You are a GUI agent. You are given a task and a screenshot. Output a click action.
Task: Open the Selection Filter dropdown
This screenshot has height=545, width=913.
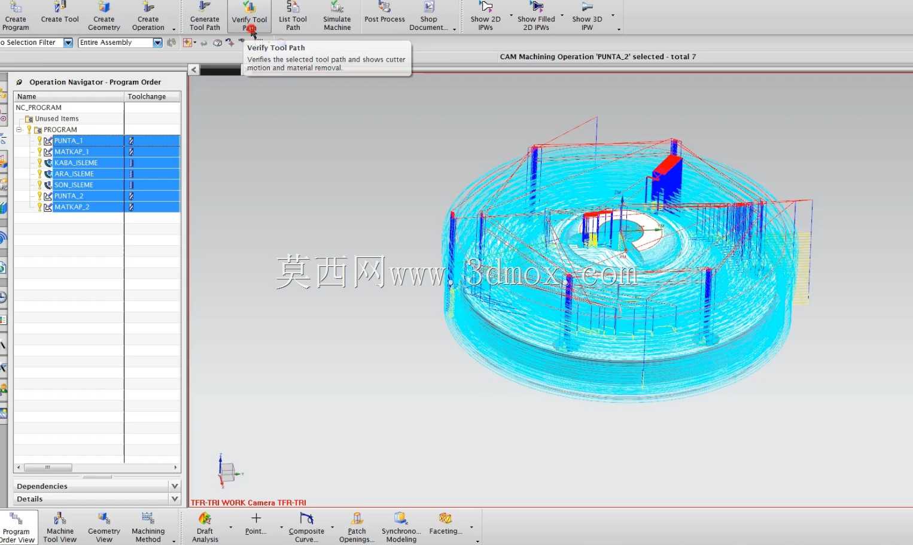point(68,42)
